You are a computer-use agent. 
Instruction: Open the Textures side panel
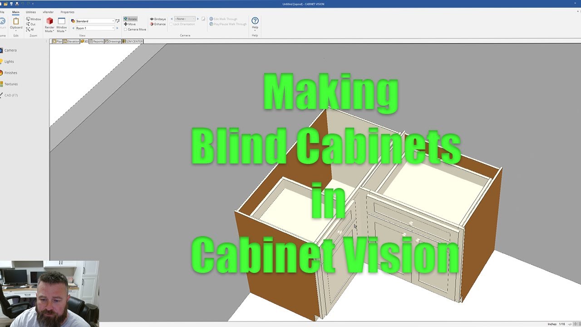pyautogui.click(x=9, y=84)
